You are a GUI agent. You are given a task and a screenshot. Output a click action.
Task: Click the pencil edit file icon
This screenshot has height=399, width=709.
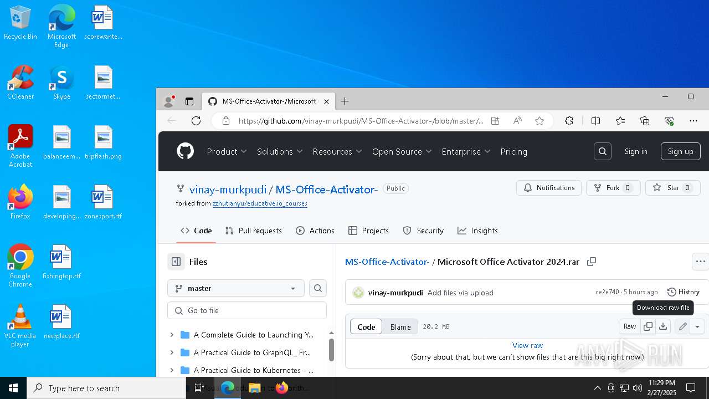(683, 326)
